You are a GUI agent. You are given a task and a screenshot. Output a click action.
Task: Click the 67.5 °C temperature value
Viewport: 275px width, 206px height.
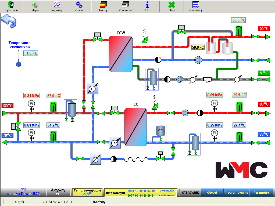pyautogui.click(x=53, y=96)
